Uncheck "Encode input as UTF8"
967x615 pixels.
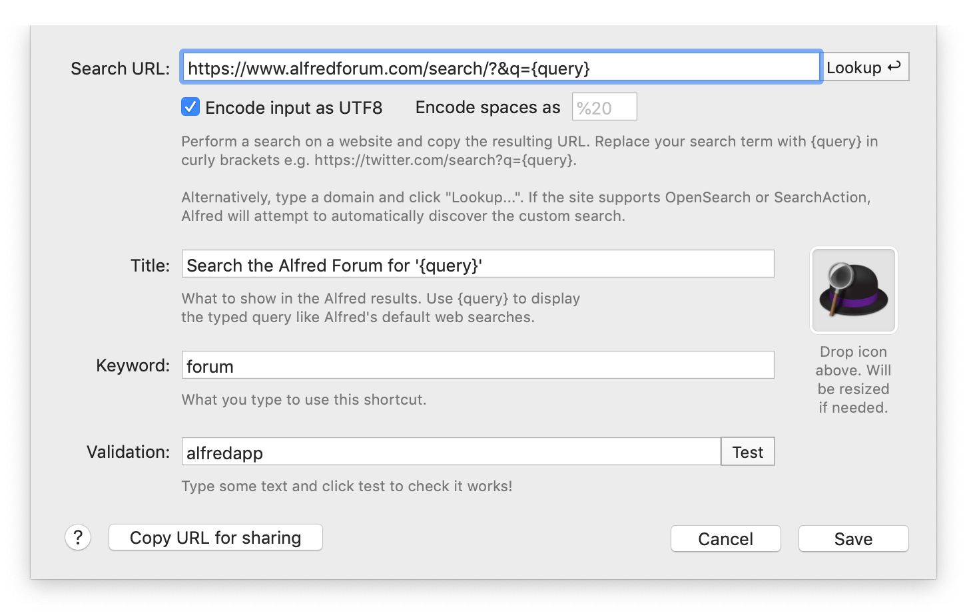point(190,106)
